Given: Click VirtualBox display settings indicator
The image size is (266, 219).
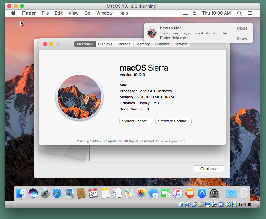Looking at the screenshot, I should pyautogui.click(x=208, y=205).
